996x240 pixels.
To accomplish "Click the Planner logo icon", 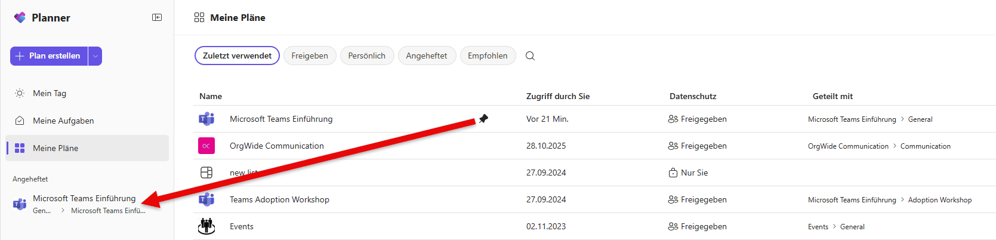I will pos(20,17).
